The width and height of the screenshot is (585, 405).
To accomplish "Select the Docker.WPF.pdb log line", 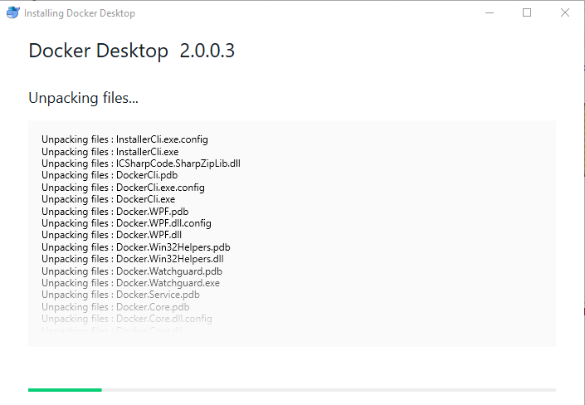I will (x=115, y=212).
